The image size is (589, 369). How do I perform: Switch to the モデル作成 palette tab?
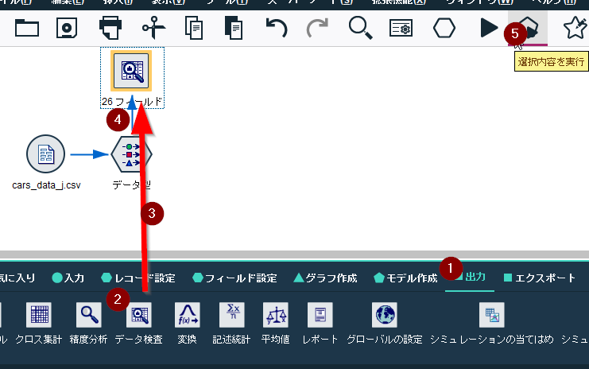tap(405, 278)
